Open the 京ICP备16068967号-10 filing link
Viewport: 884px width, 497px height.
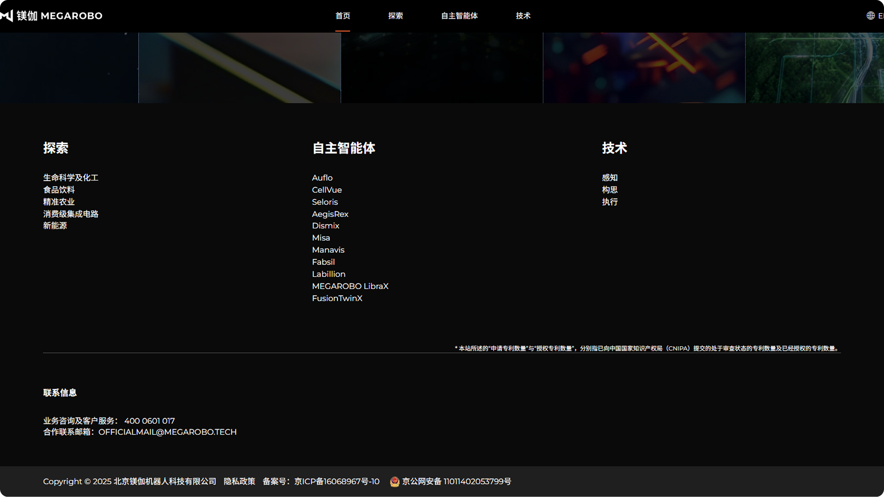coord(337,482)
